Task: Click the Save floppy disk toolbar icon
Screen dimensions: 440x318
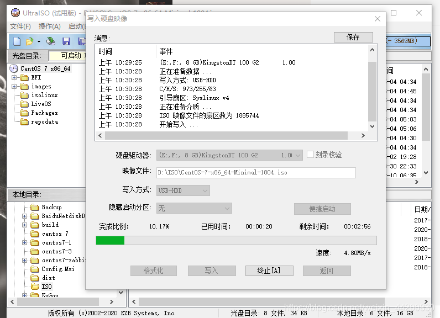Action: coord(66,41)
